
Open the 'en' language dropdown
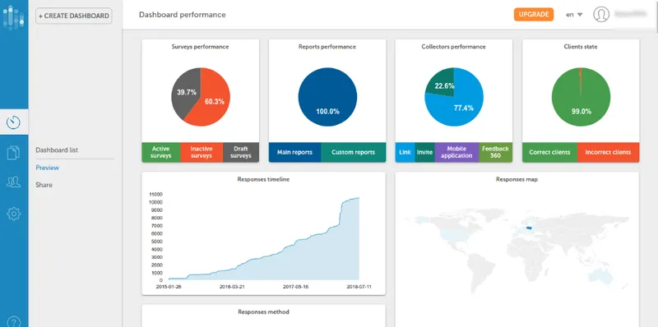point(574,15)
